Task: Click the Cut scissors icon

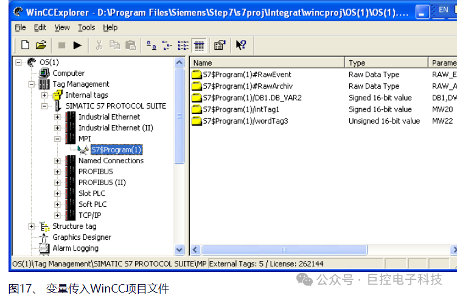Action: coord(99,45)
